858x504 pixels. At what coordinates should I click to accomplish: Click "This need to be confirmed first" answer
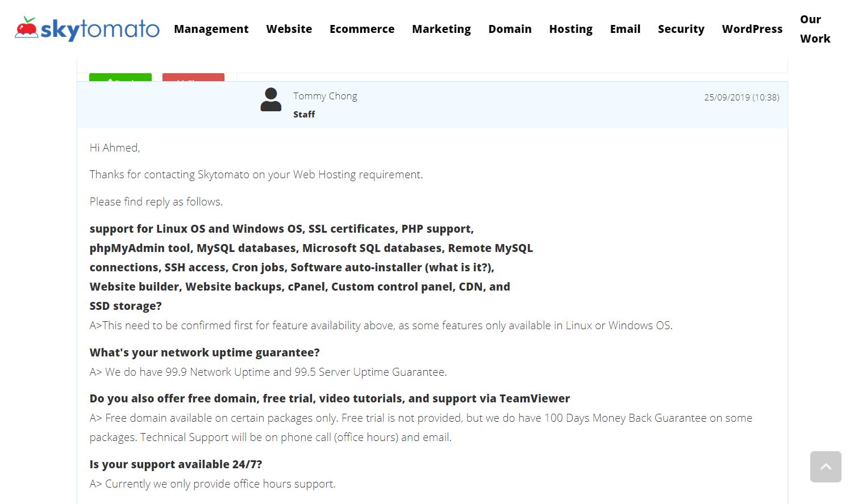[381, 325]
